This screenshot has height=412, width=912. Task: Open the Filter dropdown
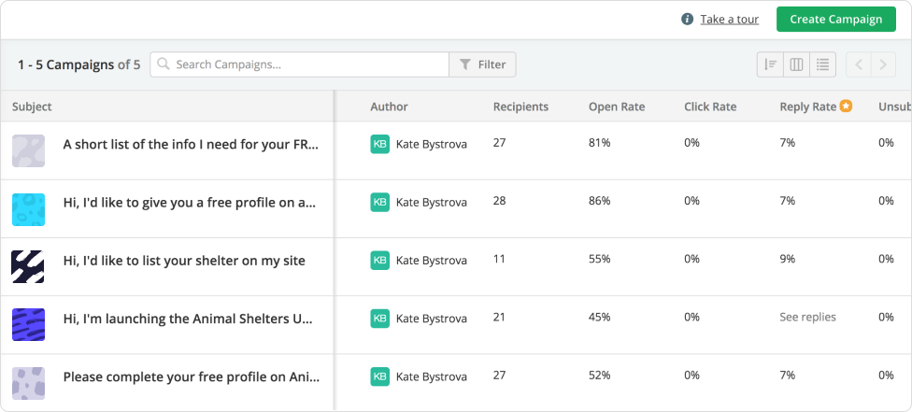[482, 64]
